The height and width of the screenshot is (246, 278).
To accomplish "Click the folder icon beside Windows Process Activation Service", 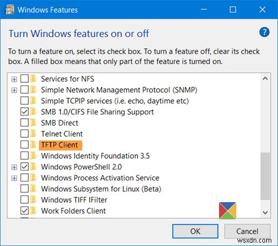I will pos(33,178).
